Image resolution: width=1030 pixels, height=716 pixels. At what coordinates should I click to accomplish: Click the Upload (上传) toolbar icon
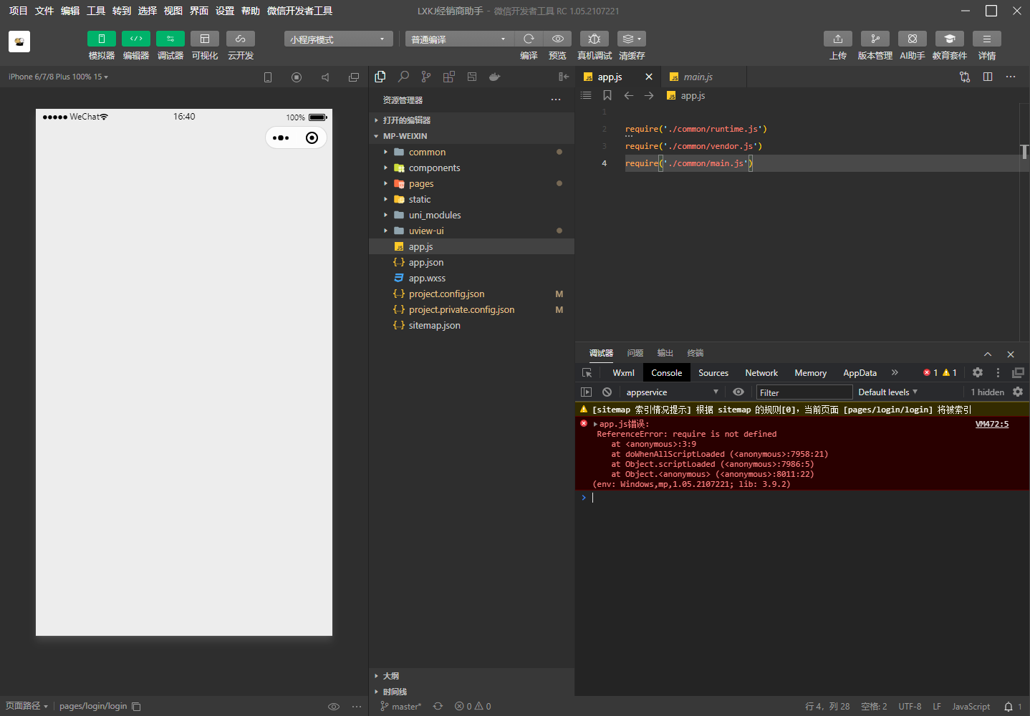(x=837, y=39)
